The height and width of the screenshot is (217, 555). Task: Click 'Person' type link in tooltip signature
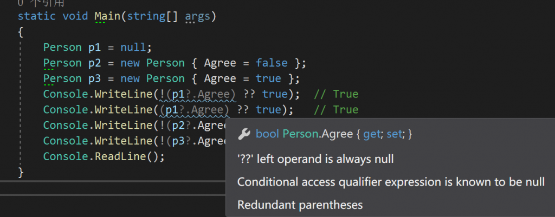(300, 134)
